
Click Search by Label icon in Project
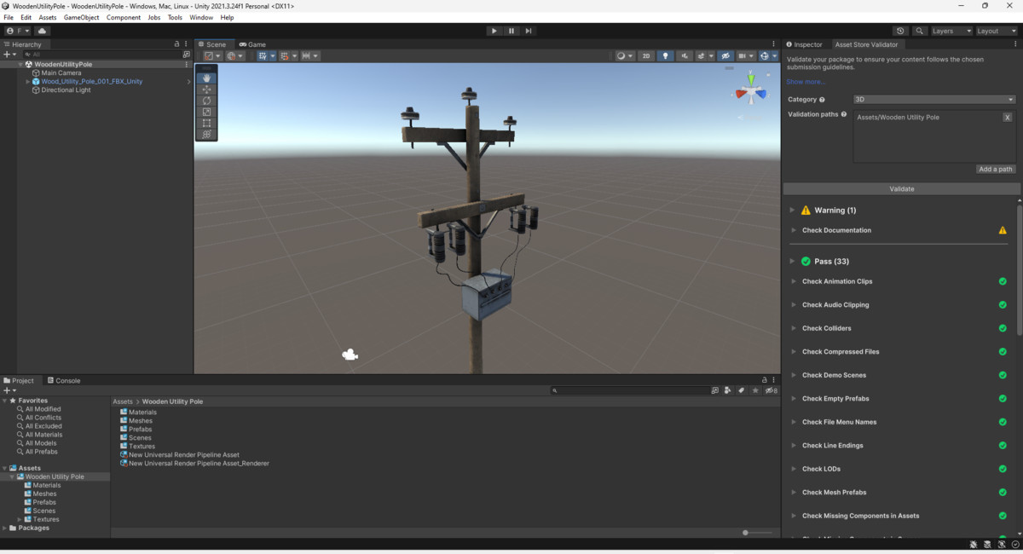tap(742, 390)
